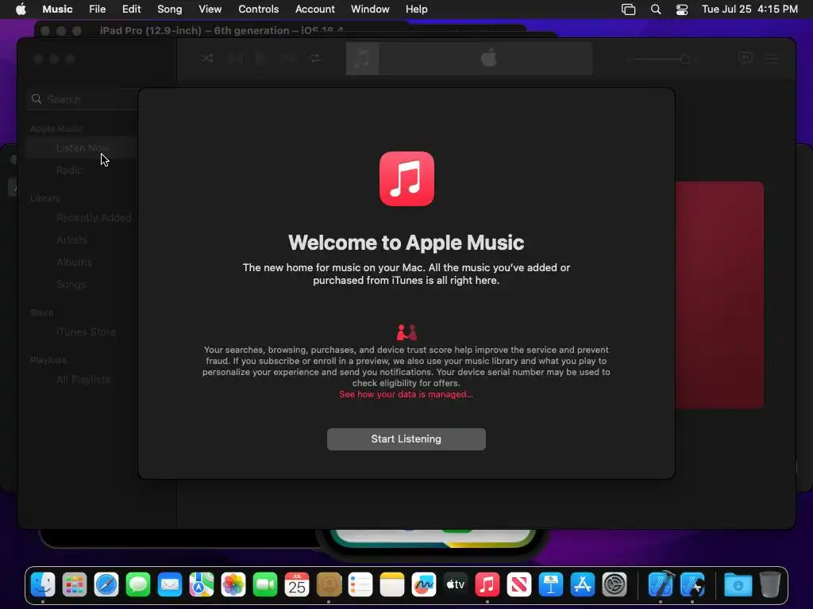Open the Trash from the Dock

[770, 585]
